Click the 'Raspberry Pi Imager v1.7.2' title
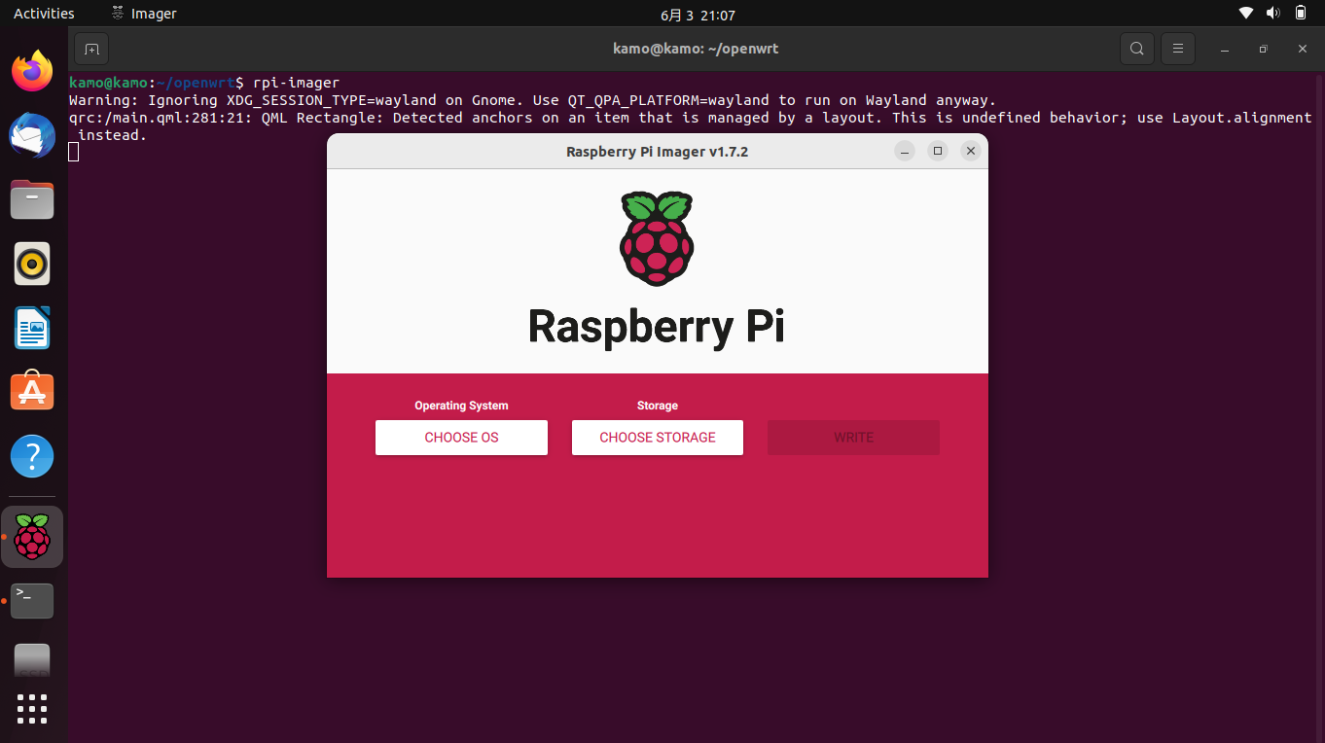The image size is (1325, 743). click(x=657, y=152)
